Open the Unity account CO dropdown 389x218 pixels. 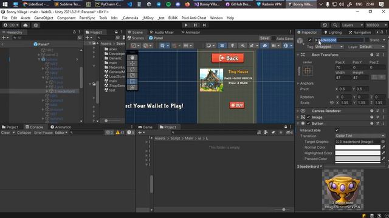(11, 25)
